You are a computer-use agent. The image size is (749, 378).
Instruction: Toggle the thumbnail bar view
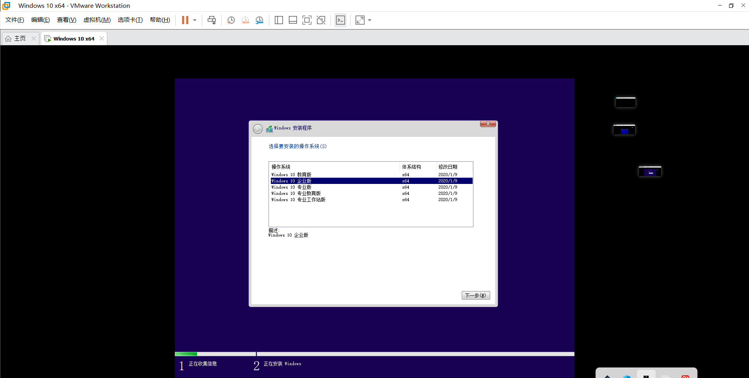293,20
